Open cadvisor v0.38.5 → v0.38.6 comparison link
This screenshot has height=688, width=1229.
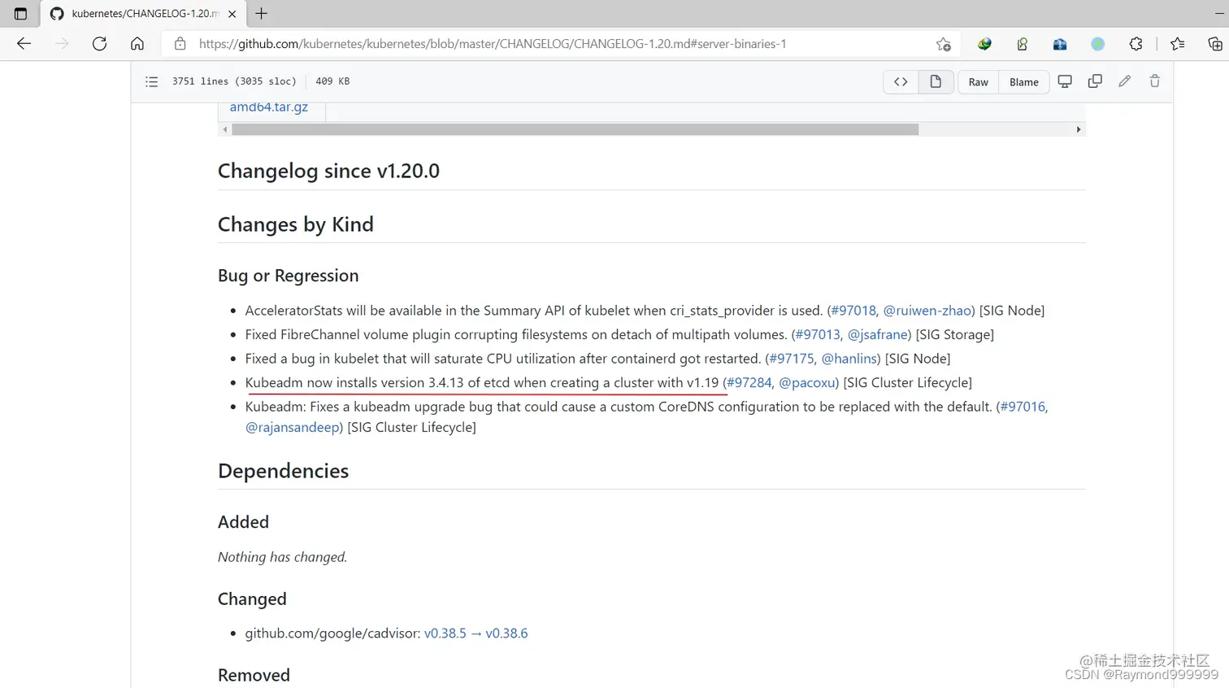476,634
